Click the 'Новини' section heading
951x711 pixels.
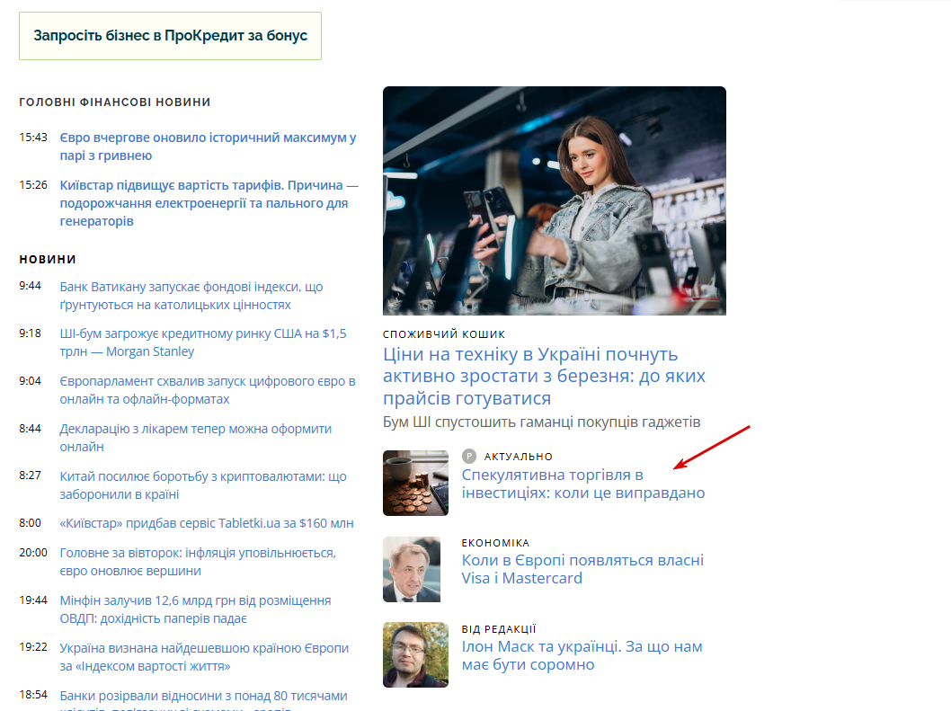point(48,259)
